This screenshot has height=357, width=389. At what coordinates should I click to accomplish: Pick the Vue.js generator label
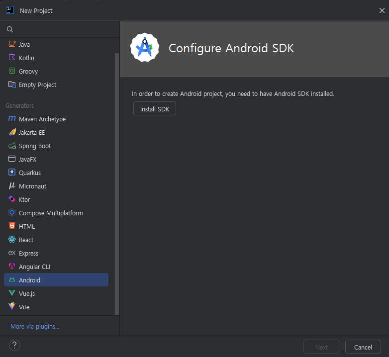[27, 293]
